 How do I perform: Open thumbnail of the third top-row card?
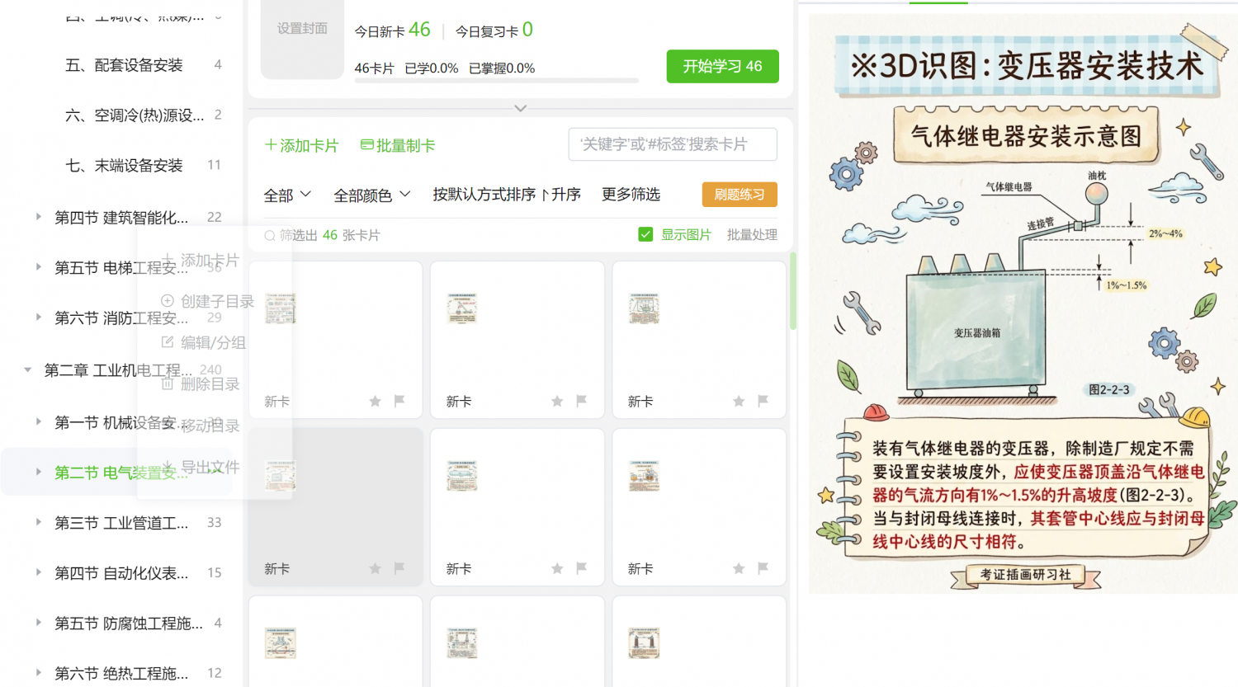click(643, 308)
